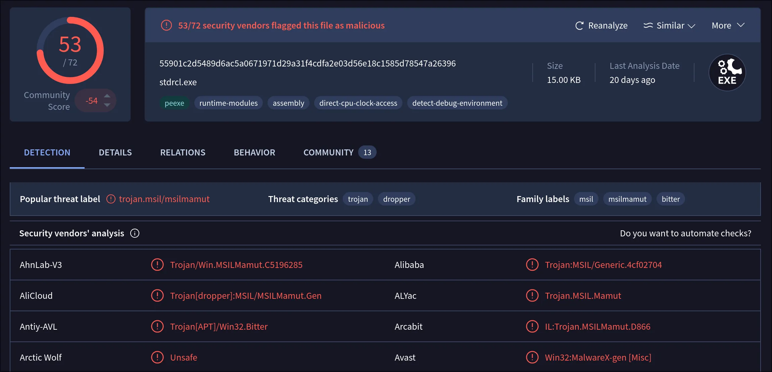
Task: Click the Reanalyze button
Action: click(x=608, y=26)
